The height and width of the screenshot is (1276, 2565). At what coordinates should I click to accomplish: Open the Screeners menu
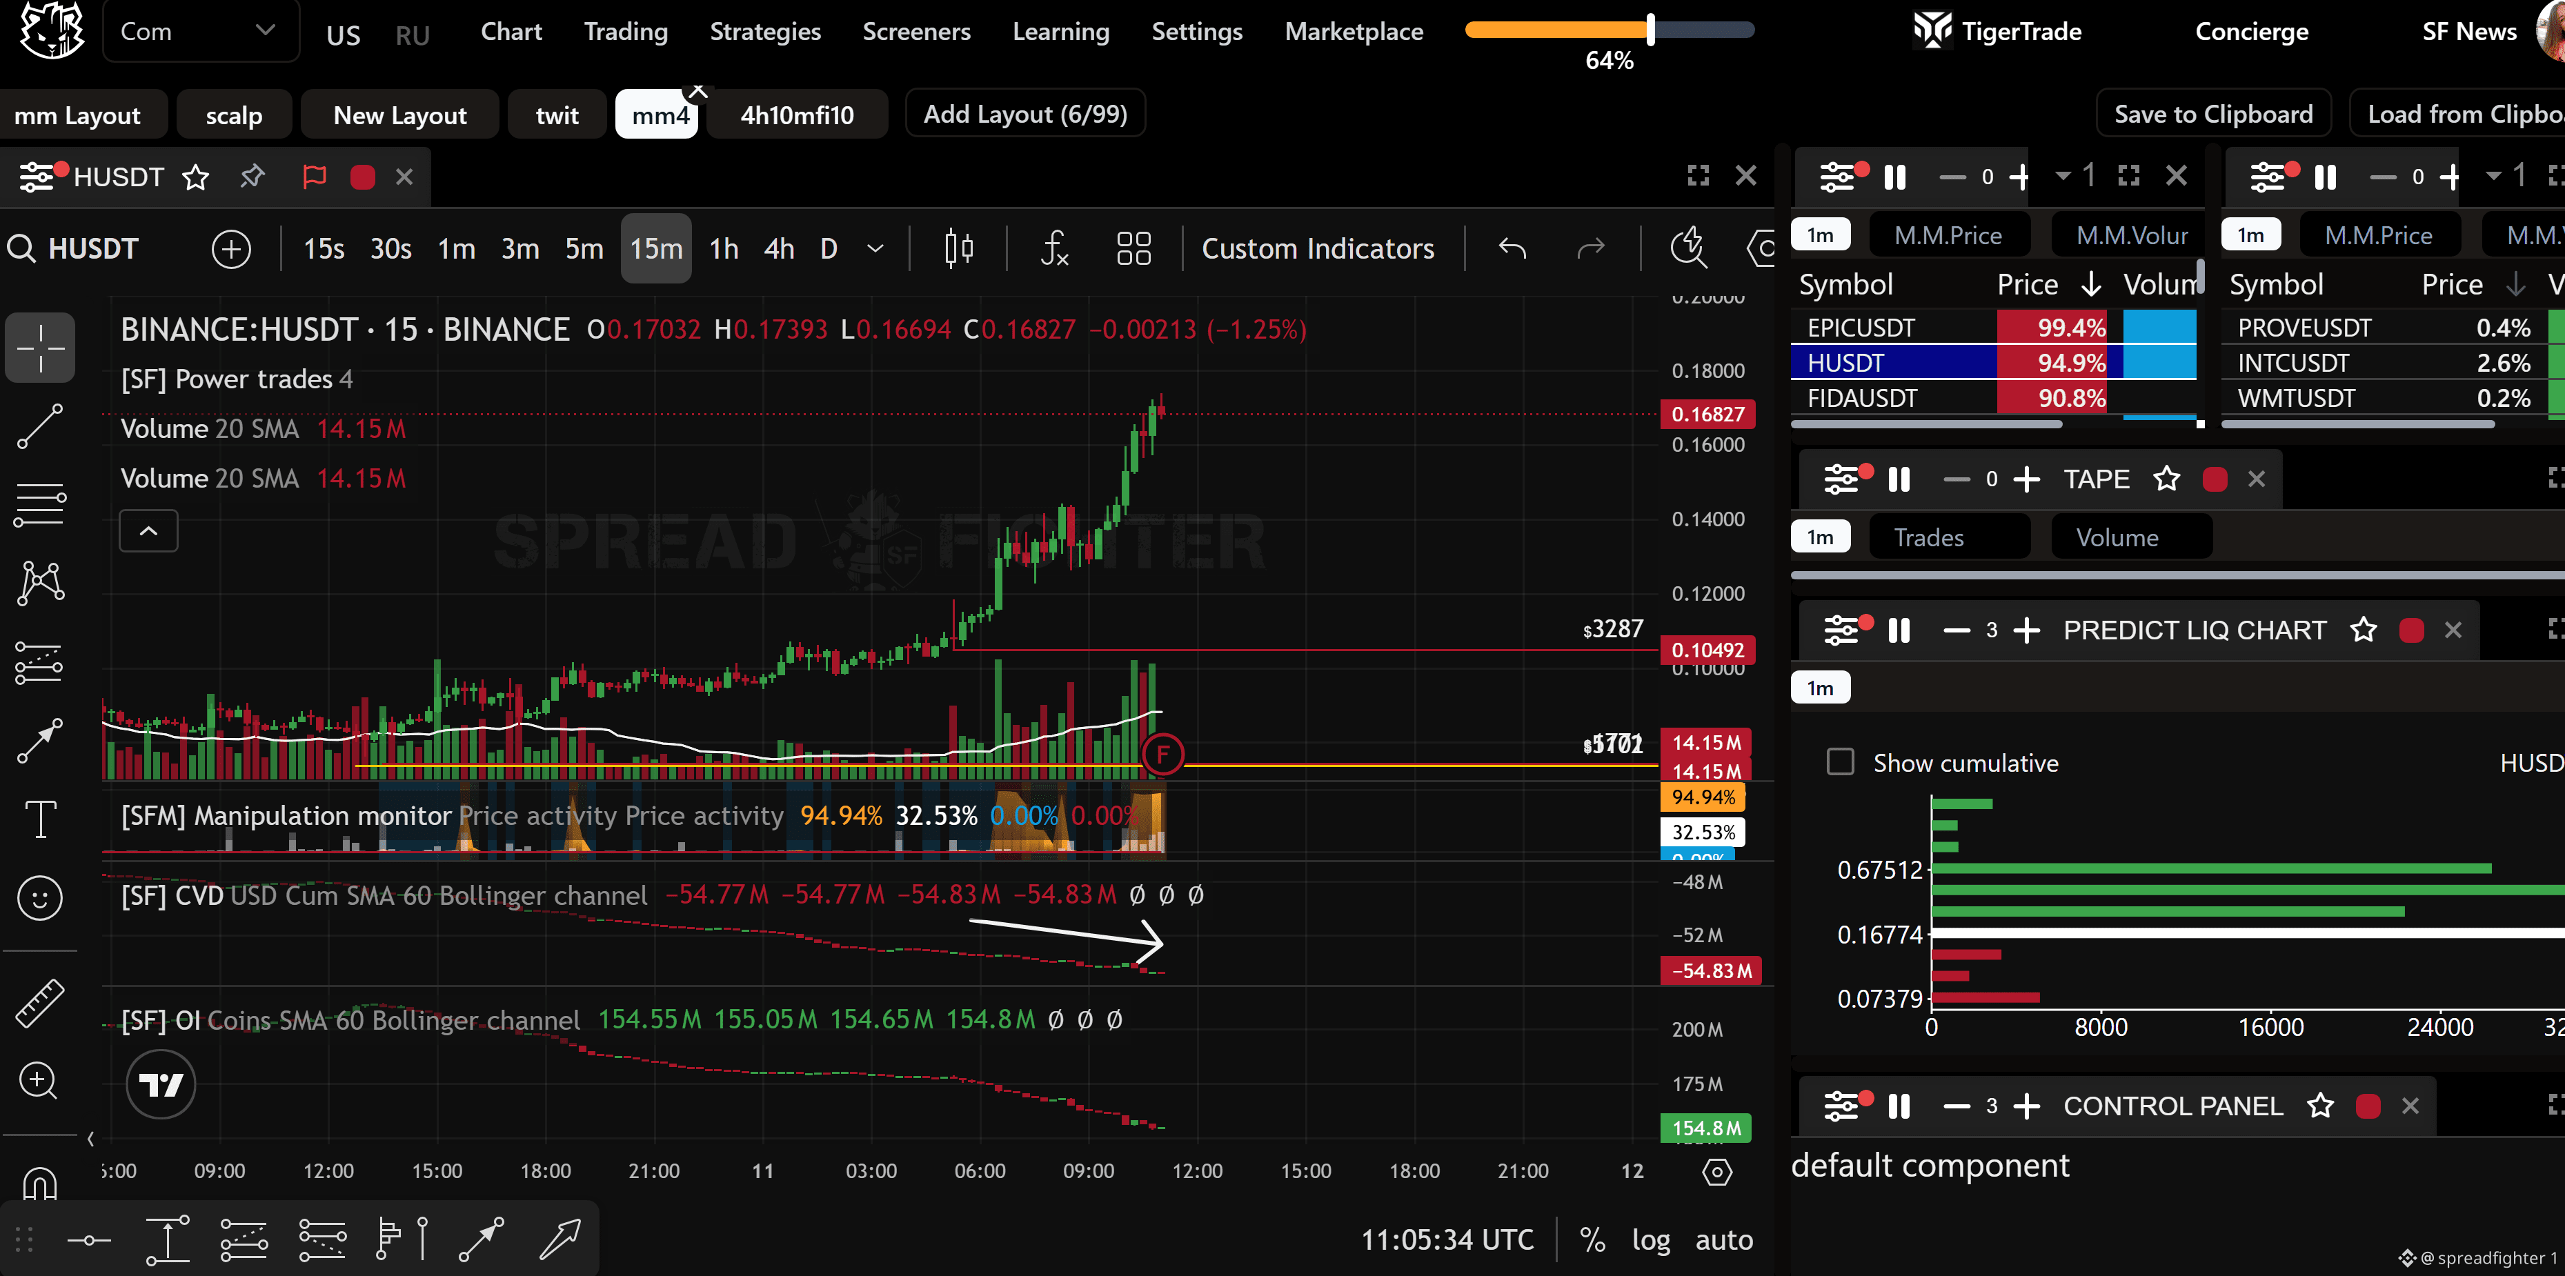click(x=916, y=32)
